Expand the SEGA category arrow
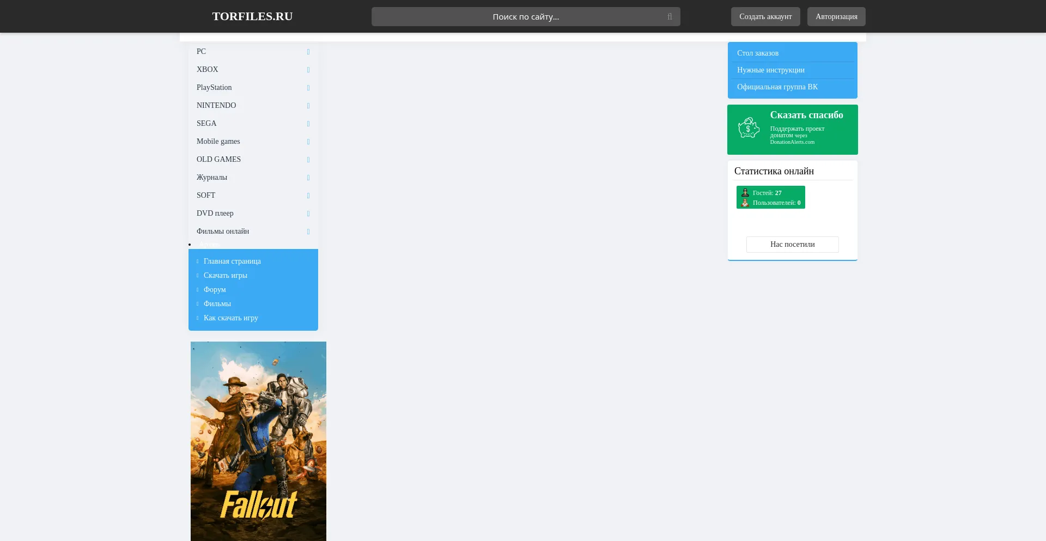 308,124
